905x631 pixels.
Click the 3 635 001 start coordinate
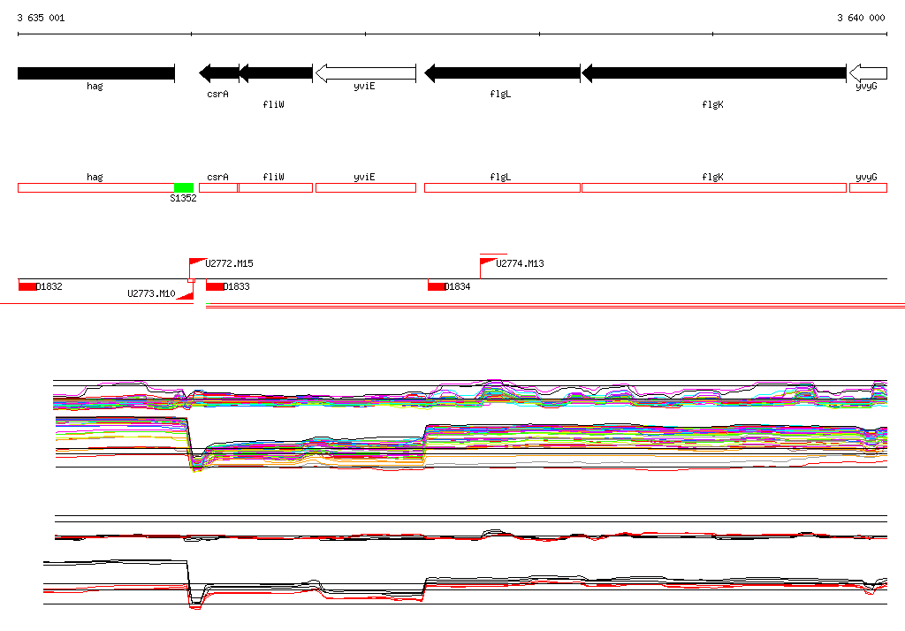(x=41, y=18)
